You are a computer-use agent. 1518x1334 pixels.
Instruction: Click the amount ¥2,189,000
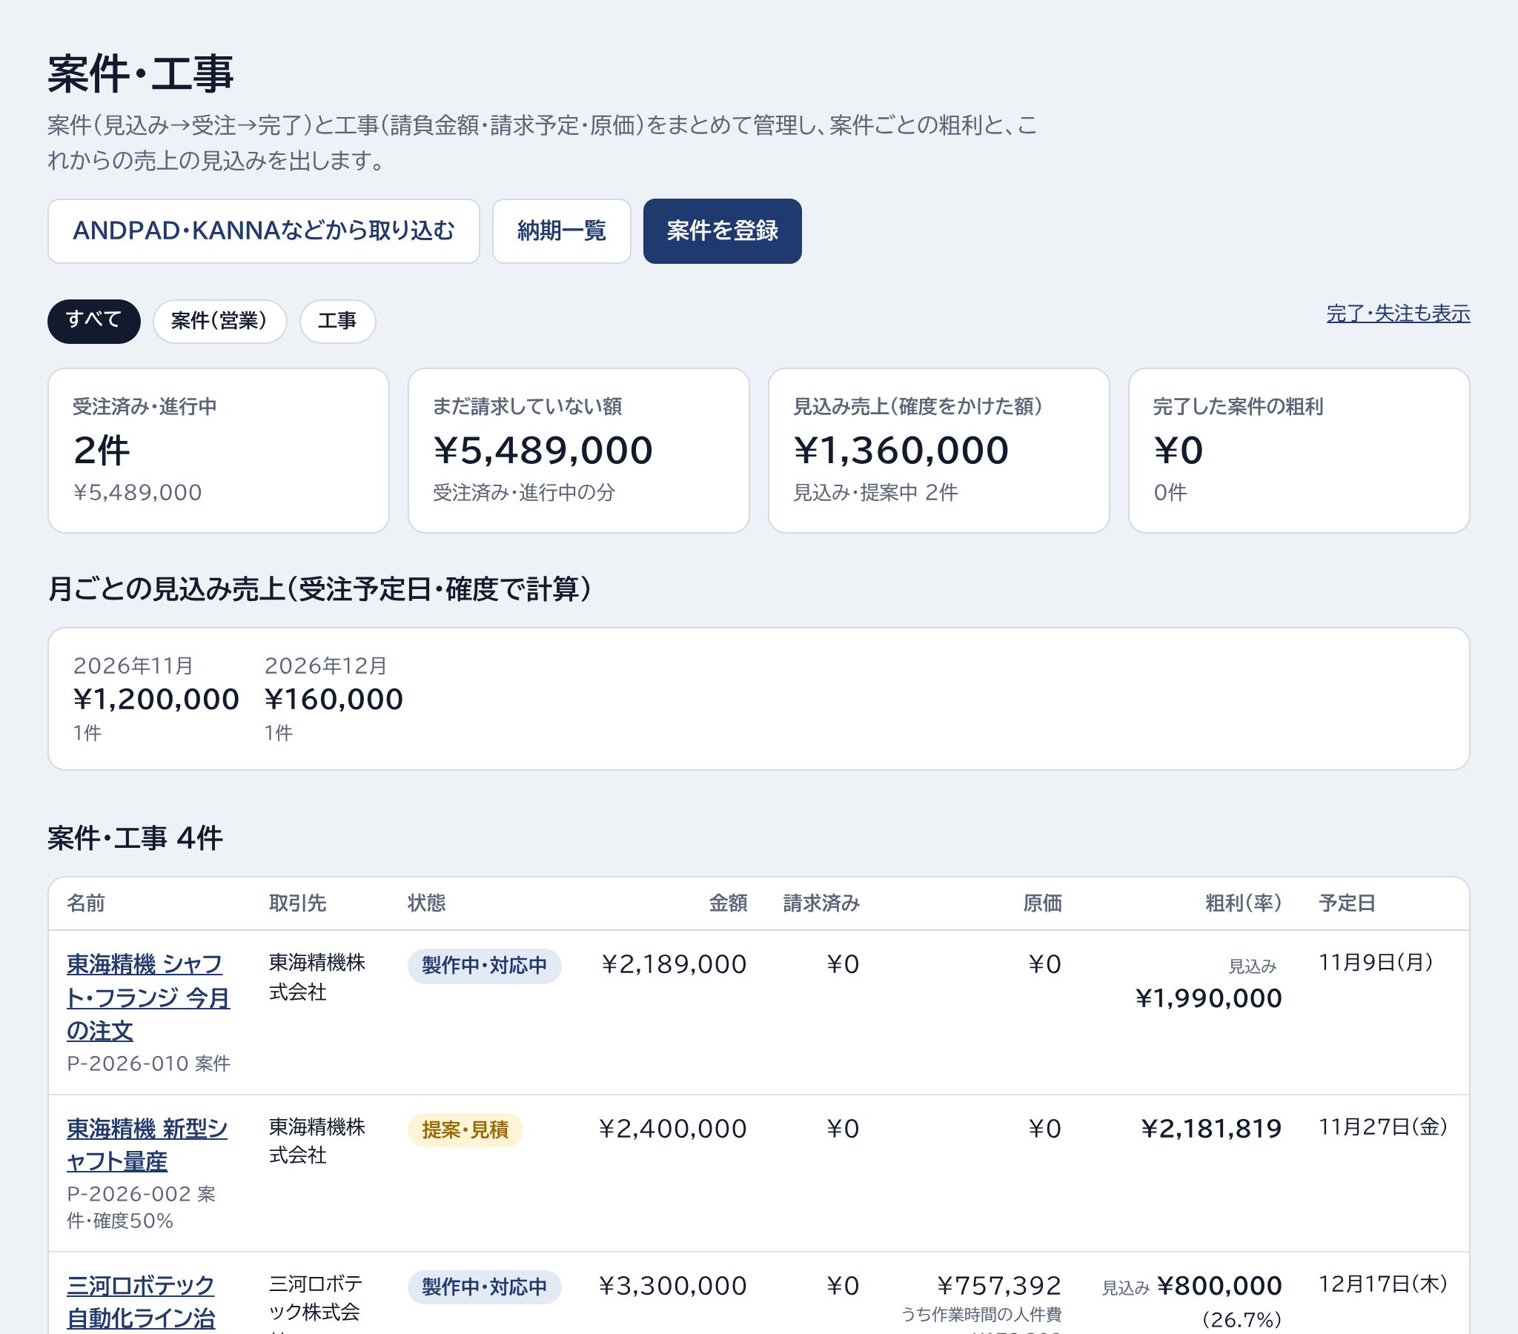(674, 964)
